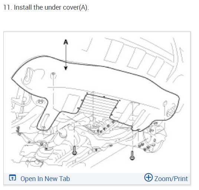Screen dimensions: 199x190
Task: Click the image footer bar between the links
Action: (x=107, y=178)
